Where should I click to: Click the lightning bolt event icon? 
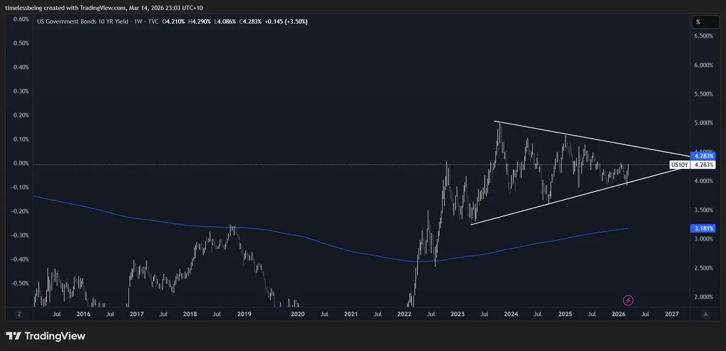[628, 300]
